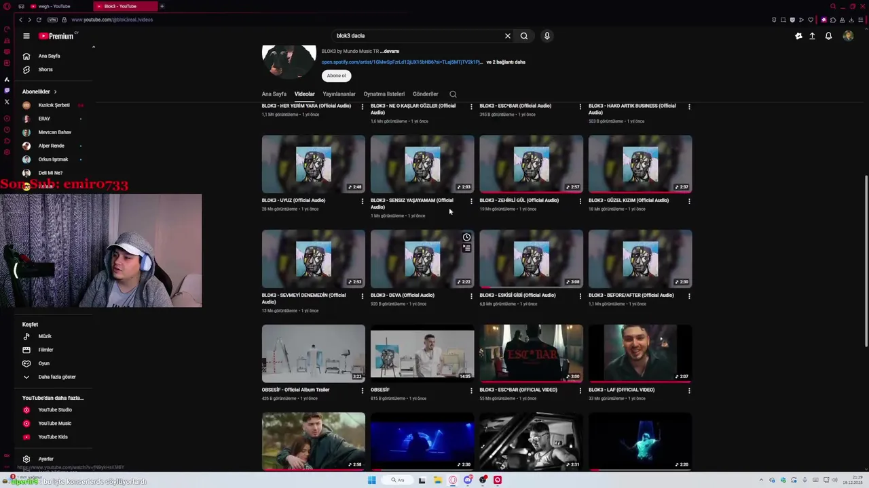Play the ESC*BAR official video thumbnail
Screen dimensions: 869x488
pos(531,354)
